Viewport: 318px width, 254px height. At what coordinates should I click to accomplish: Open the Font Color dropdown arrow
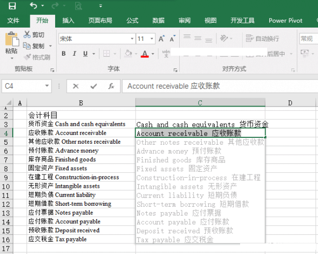click(x=153, y=54)
